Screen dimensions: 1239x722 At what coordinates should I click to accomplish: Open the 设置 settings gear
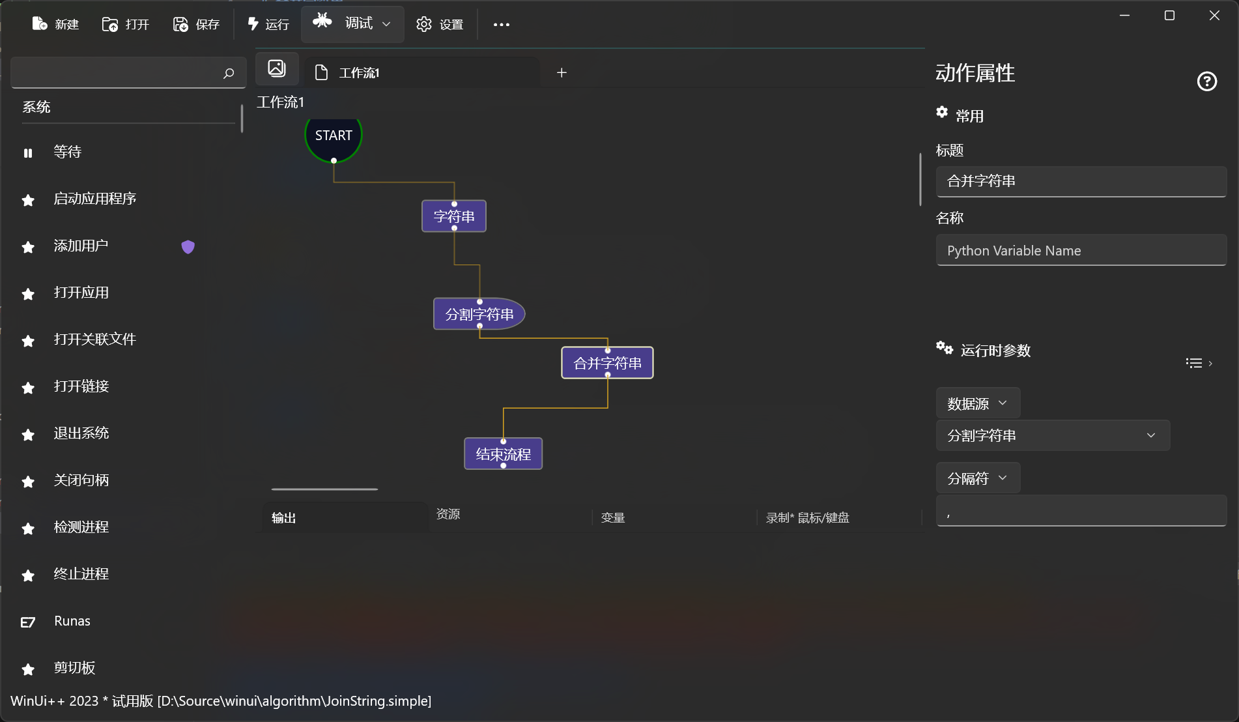(x=423, y=24)
